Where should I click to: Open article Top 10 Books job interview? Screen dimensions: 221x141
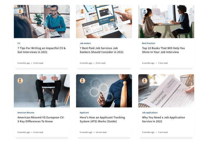point(164,50)
